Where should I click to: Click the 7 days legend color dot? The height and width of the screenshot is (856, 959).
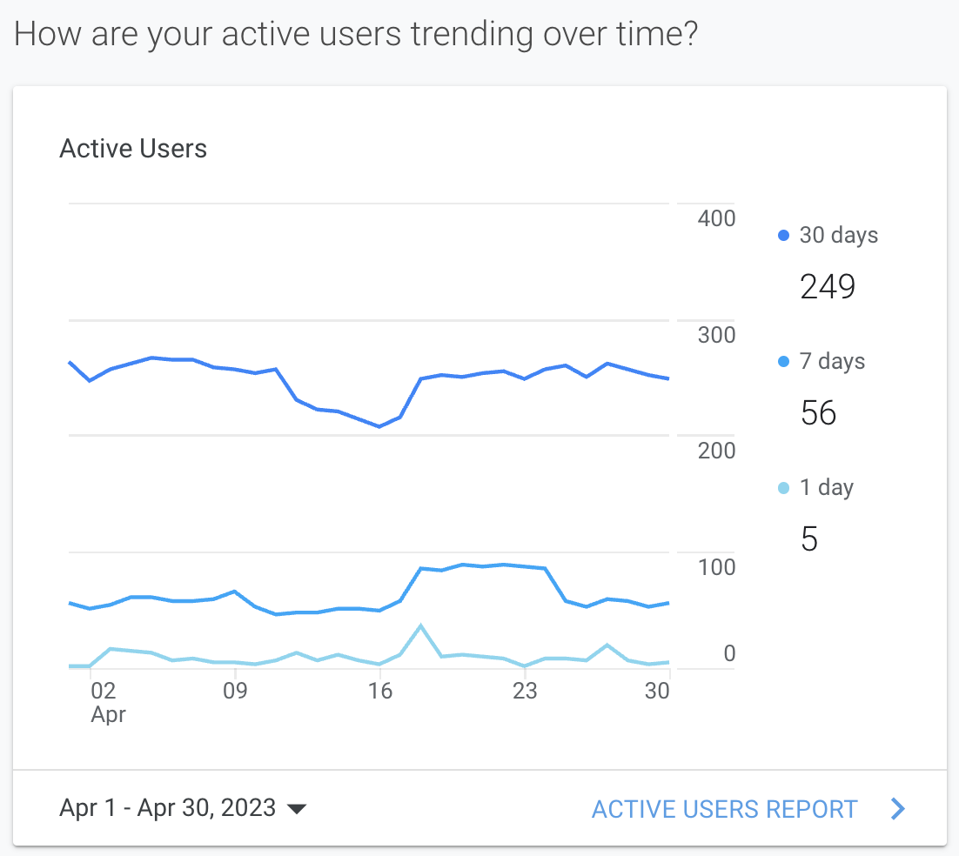pyautogui.click(x=783, y=361)
